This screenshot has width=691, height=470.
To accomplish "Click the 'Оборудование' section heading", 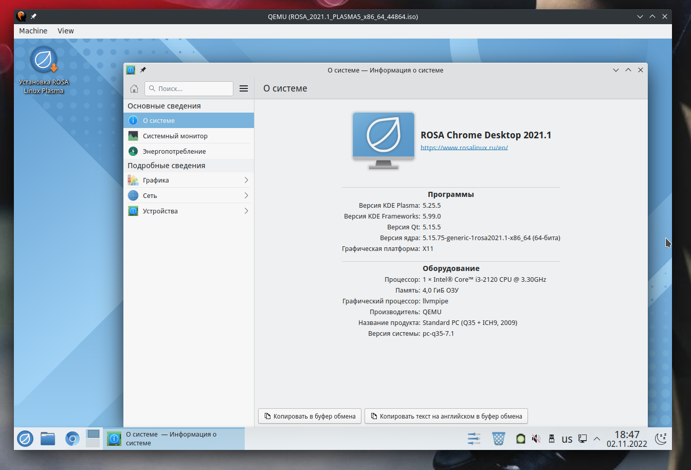I will click(x=451, y=268).
